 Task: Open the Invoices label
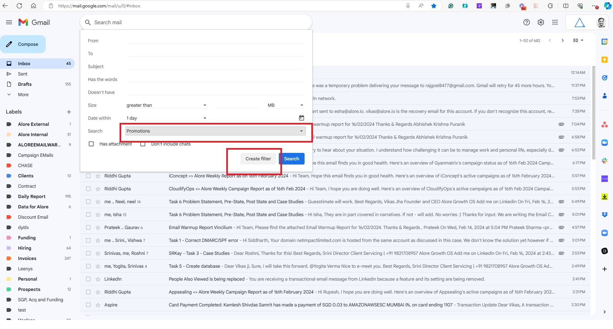[27, 258]
